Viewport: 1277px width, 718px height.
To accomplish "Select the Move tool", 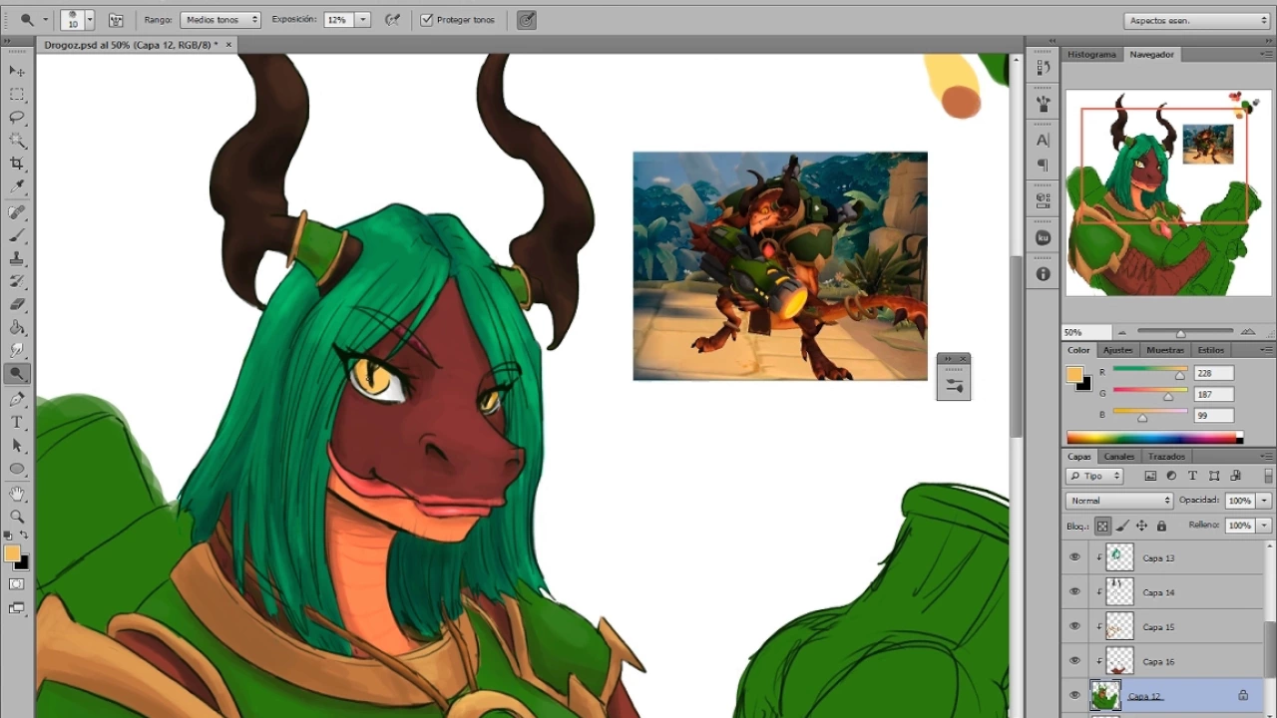I will (17, 71).
